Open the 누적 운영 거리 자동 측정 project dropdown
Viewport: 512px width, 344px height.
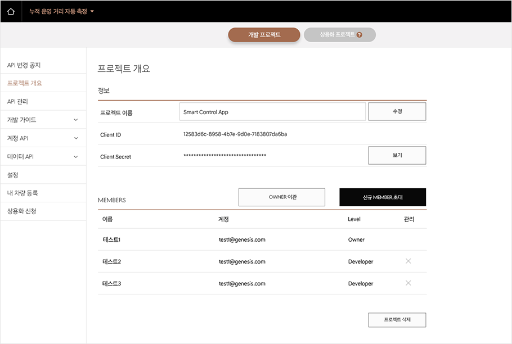[62, 11]
